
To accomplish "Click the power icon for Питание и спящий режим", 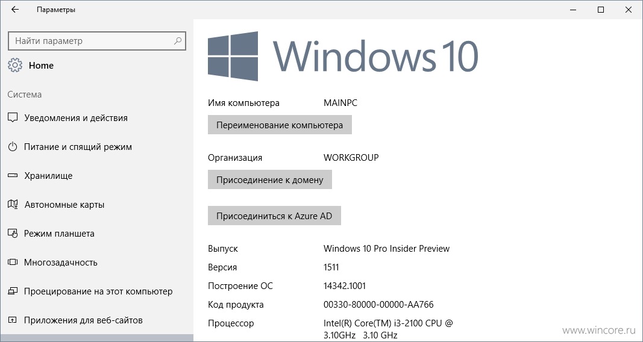I will pos(13,147).
